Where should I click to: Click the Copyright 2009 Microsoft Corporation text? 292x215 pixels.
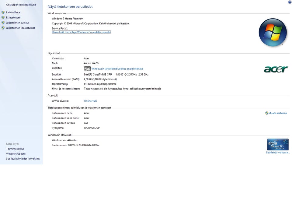point(91,23)
